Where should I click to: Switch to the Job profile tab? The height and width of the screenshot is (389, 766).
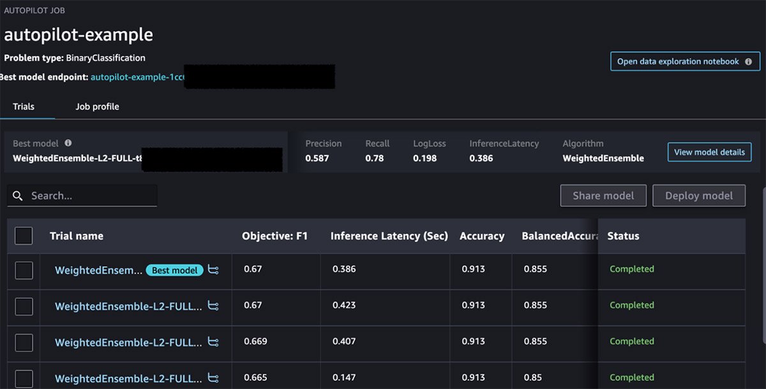point(97,106)
